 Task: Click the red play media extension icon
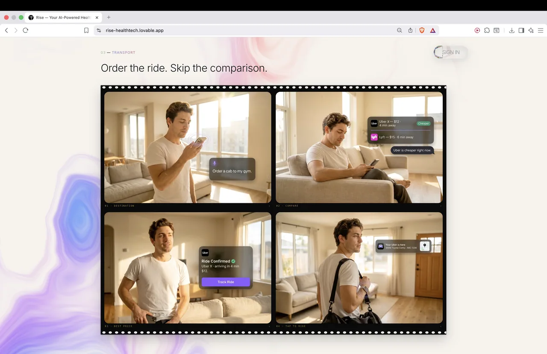coord(477,30)
